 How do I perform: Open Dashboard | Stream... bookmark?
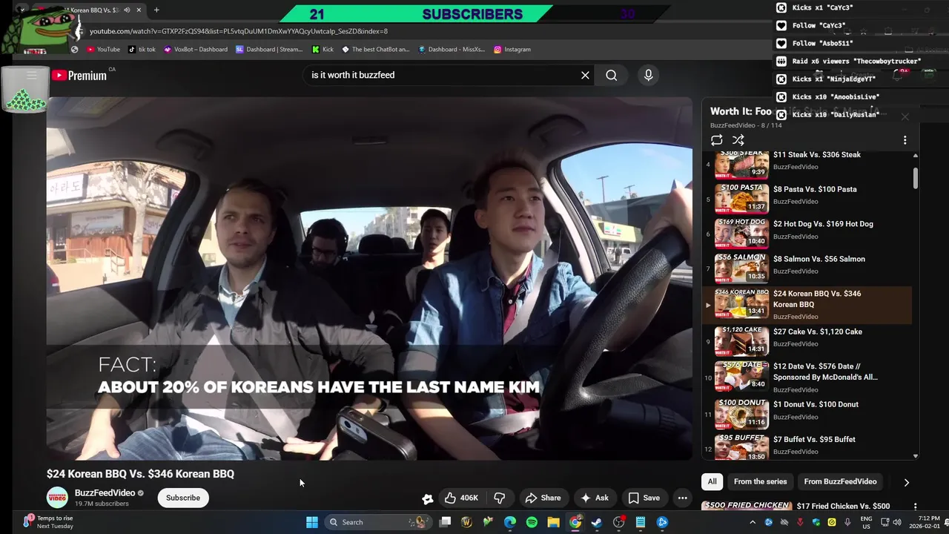[269, 49]
